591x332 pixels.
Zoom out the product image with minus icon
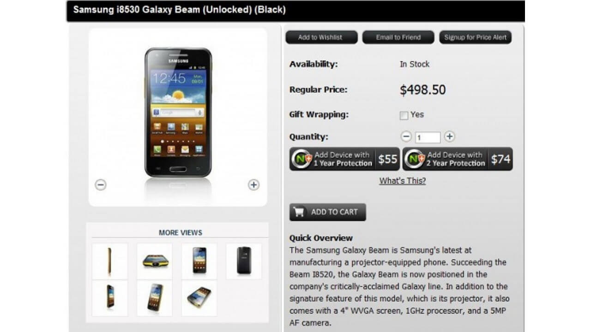101,185
